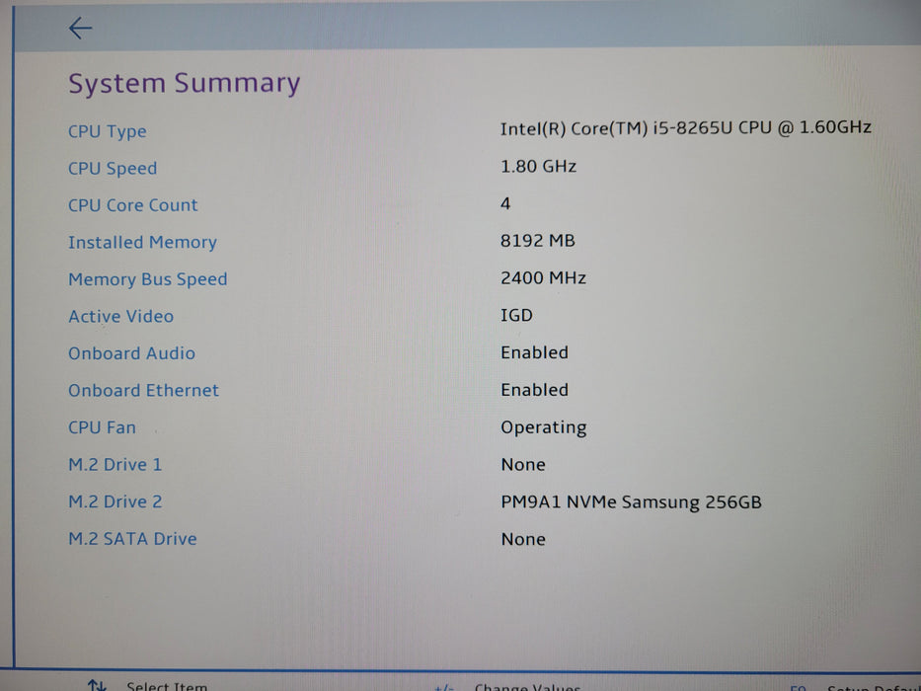Click Enabled next to Onboard Ethernet

pyautogui.click(x=534, y=390)
